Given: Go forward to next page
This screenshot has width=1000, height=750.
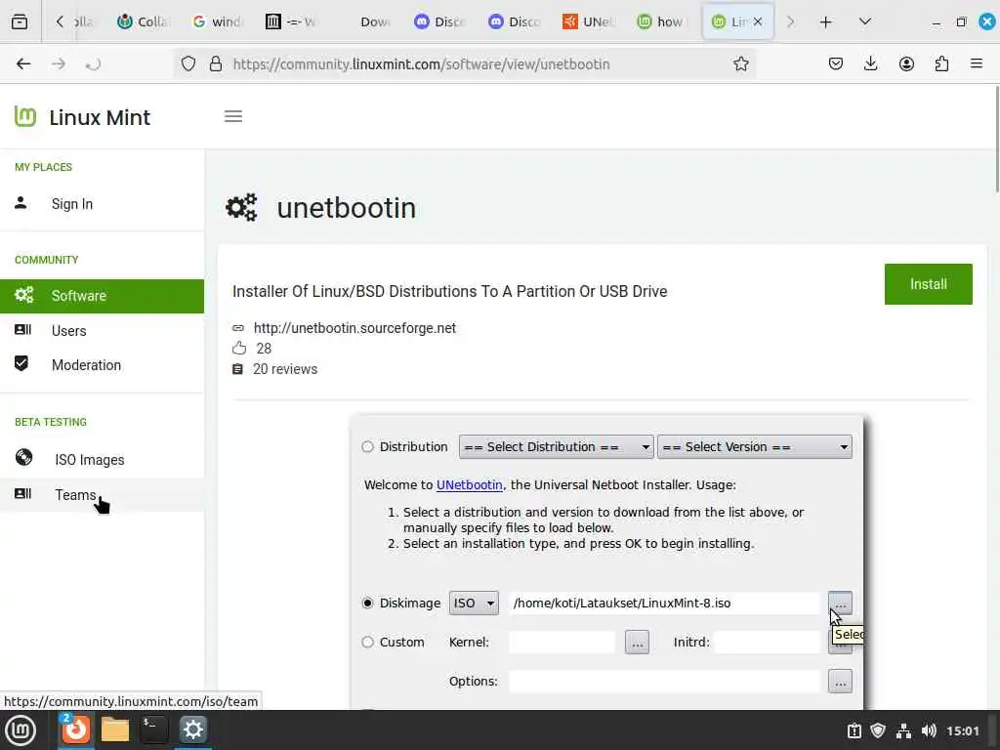Looking at the screenshot, I should [x=59, y=63].
